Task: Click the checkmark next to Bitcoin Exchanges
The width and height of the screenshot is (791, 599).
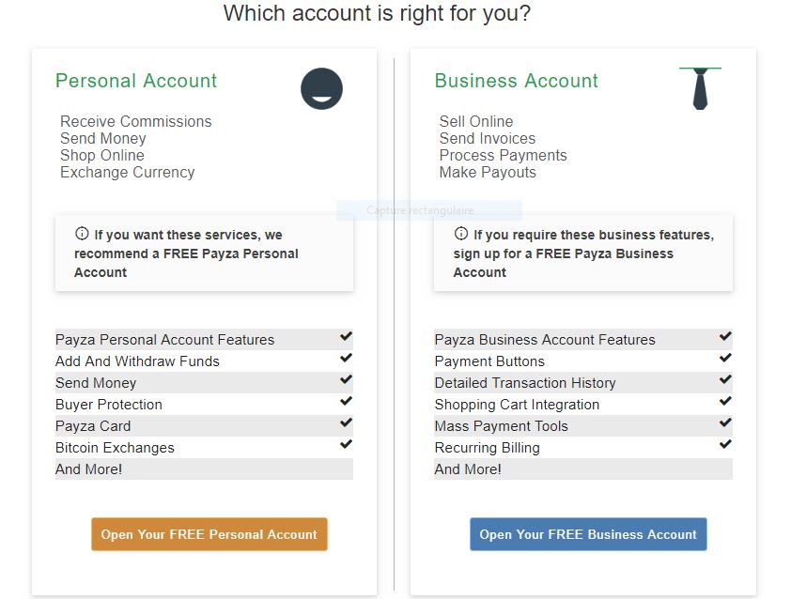Action: click(346, 445)
